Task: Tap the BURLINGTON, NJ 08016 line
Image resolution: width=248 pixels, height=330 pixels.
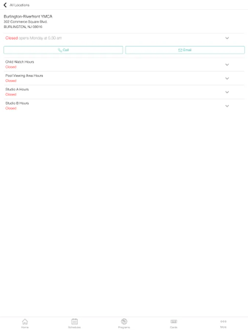Action: tap(23, 27)
